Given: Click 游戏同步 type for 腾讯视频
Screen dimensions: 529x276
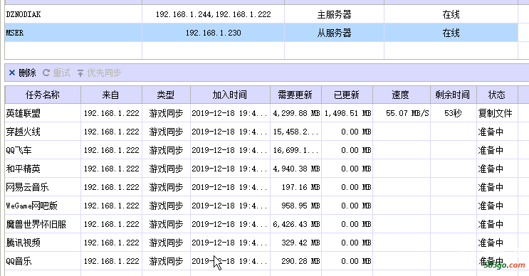Looking at the screenshot, I should coord(166,243).
